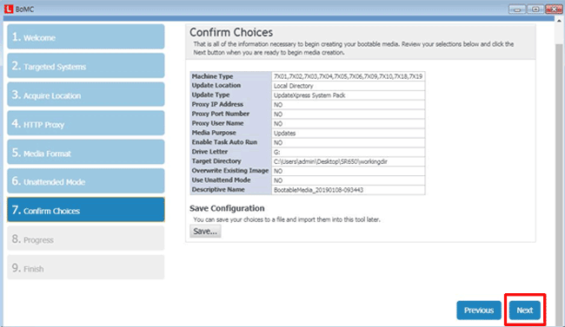Select the Machine Type value 7X01,7X02...
The image size is (565, 327).
[x=348, y=76]
